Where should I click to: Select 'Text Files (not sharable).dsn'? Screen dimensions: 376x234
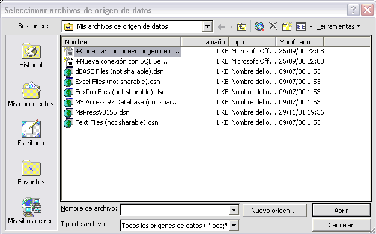pos(117,122)
